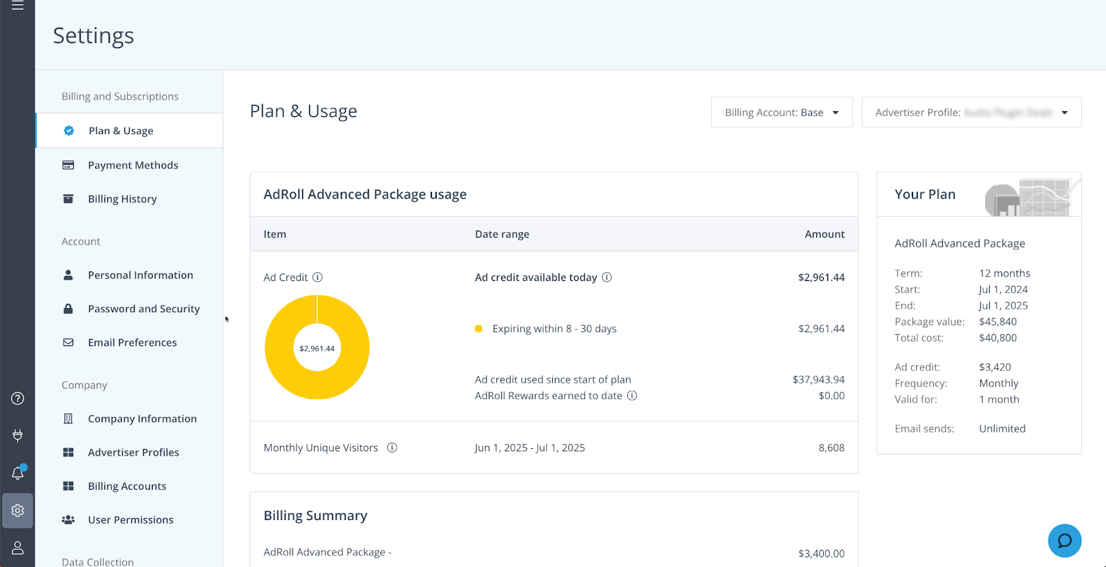Viewport: 1106px width, 567px height.
Task: Open the settings gear icon
Action: (x=18, y=510)
